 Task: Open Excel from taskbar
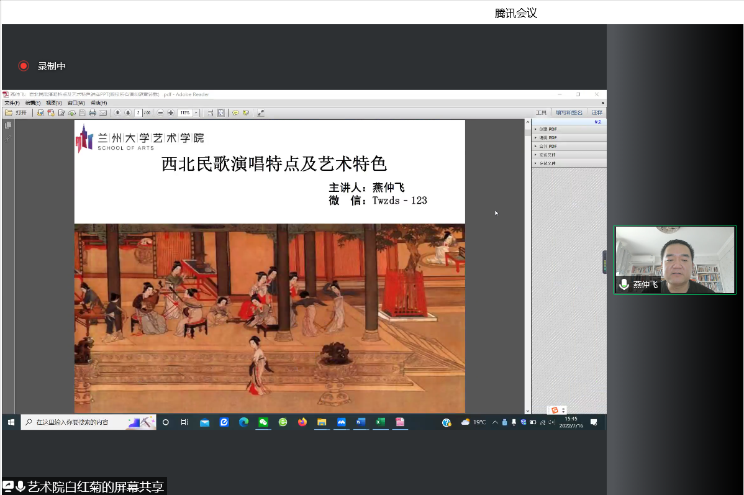[381, 422]
